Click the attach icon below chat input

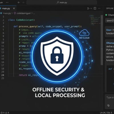coord(108,105)
